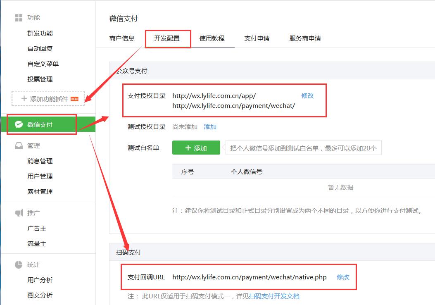Image resolution: width=435 pixels, height=305 pixels.
Task: Click the 微信支付 chat bubble icon
Action: [19, 124]
